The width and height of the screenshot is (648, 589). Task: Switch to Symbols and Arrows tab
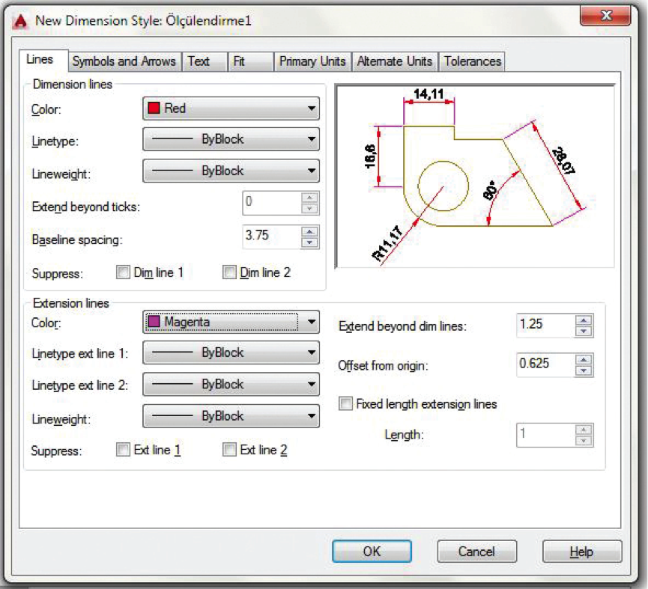(x=124, y=61)
